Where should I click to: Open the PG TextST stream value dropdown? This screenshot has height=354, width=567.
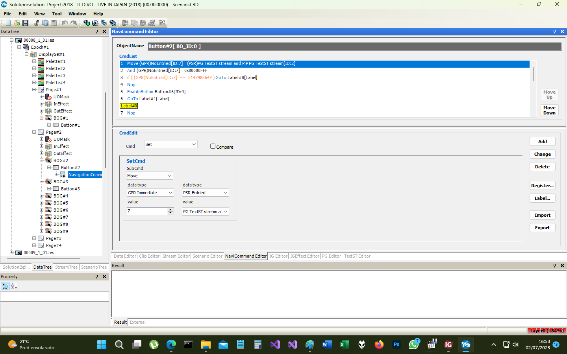pos(206,212)
